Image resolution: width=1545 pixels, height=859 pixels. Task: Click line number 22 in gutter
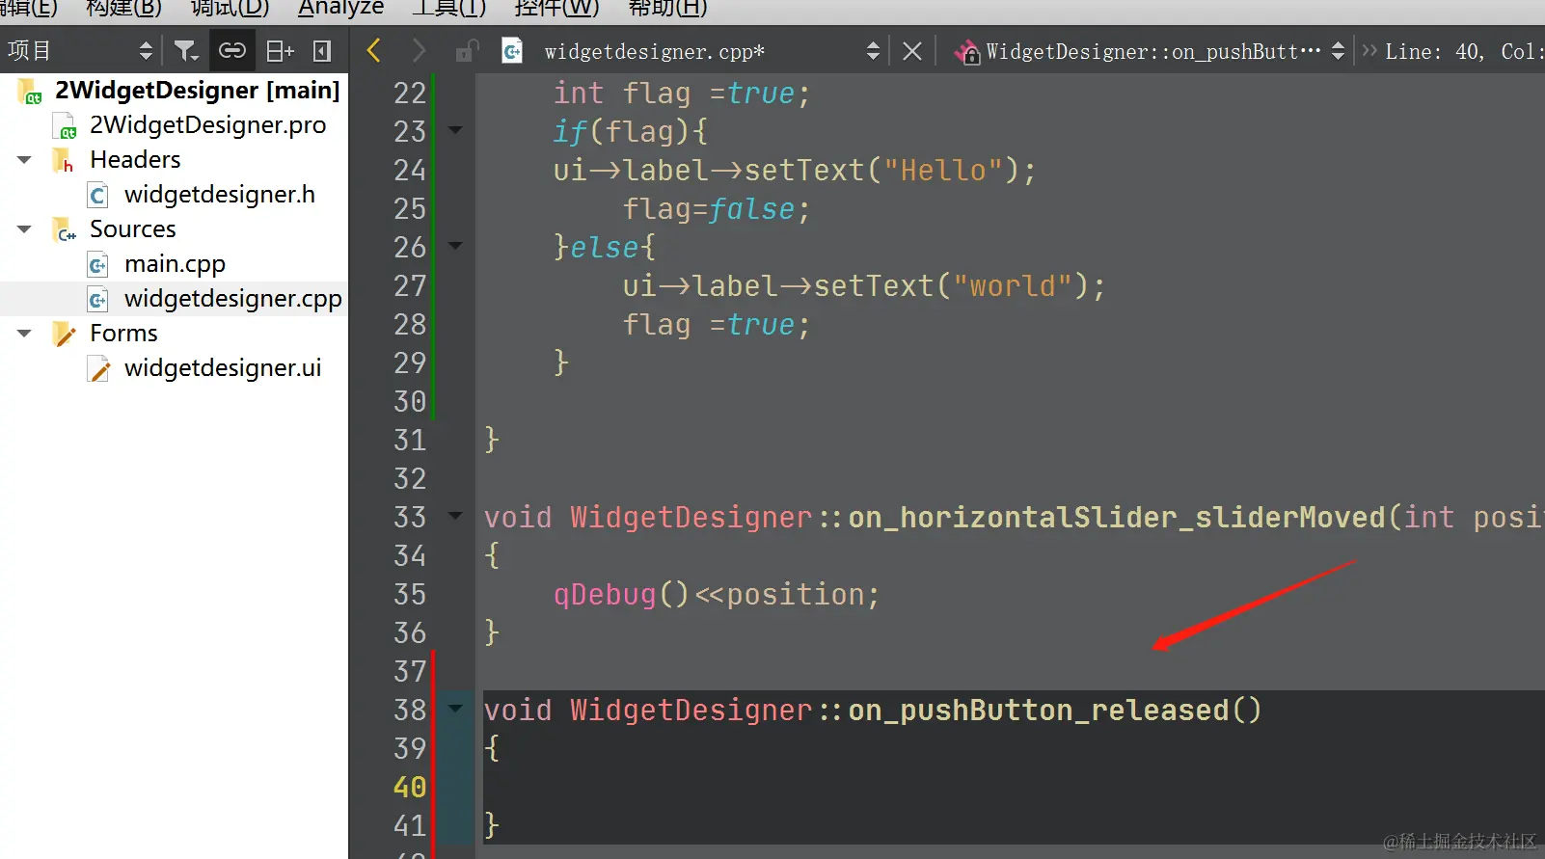pos(409,94)
